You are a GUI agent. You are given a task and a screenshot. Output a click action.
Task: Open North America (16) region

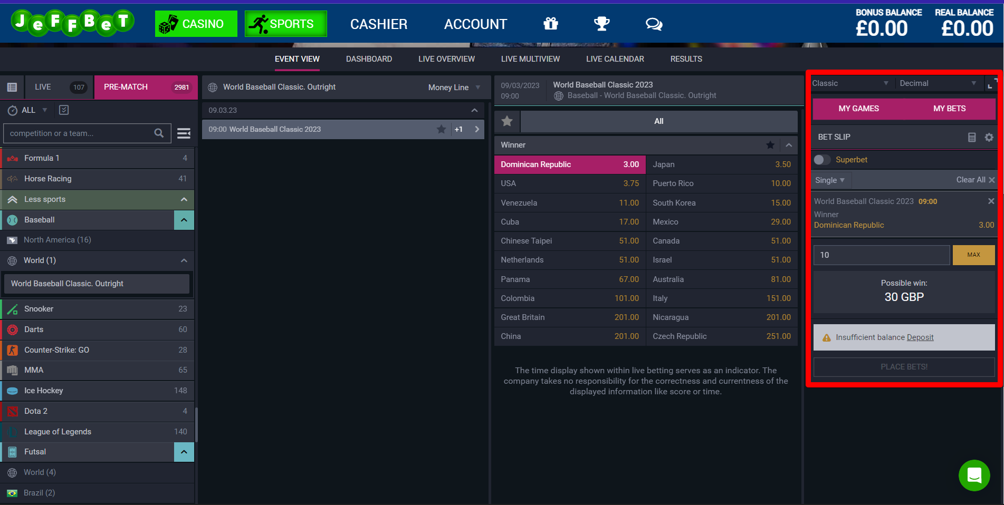(97, 240)
